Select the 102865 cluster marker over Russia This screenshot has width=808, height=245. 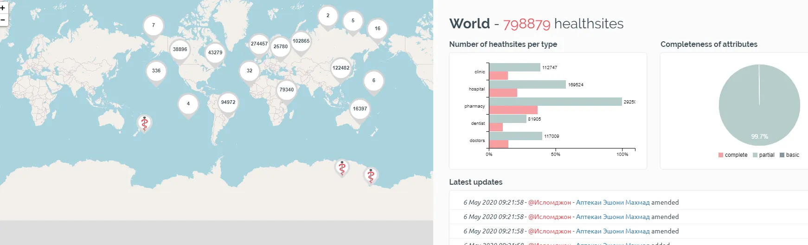(301, 41)
